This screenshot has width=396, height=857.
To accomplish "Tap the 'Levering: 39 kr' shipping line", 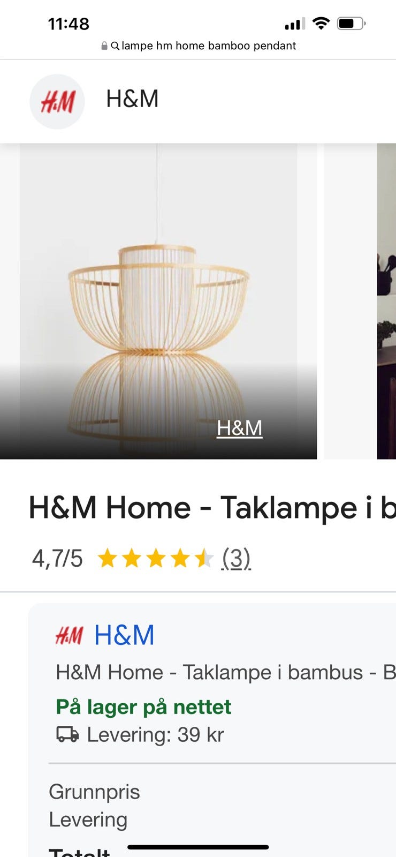I will pos(155,734).
